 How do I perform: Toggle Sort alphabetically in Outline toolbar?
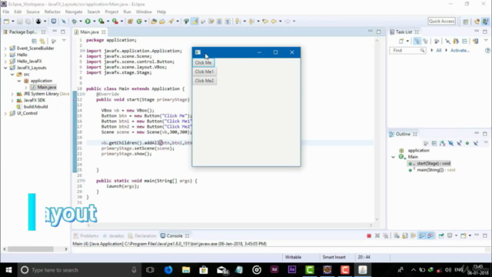(x=443, y=143)
